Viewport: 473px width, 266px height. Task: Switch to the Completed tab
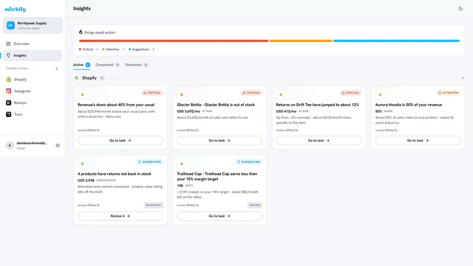point(108,65)
